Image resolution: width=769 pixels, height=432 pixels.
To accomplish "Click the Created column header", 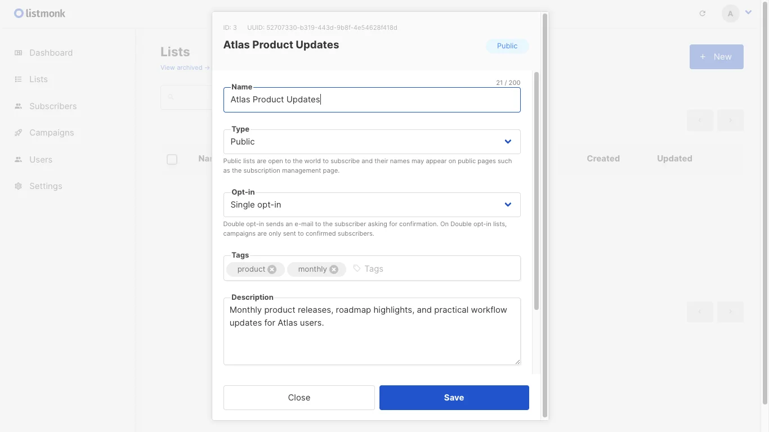I will pos(603,159).
